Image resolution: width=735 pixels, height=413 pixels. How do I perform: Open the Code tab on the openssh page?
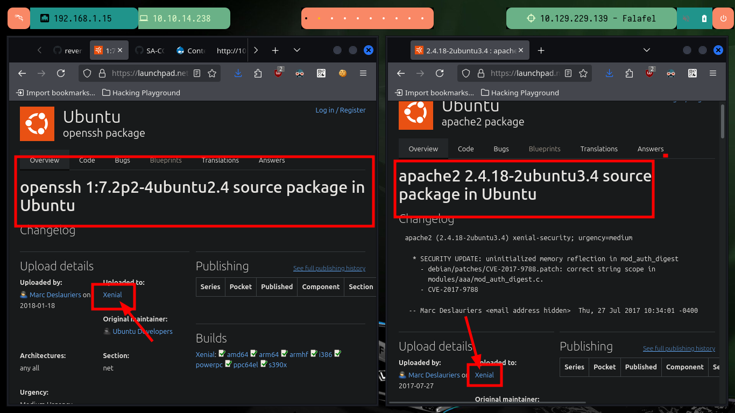[87, 160]
